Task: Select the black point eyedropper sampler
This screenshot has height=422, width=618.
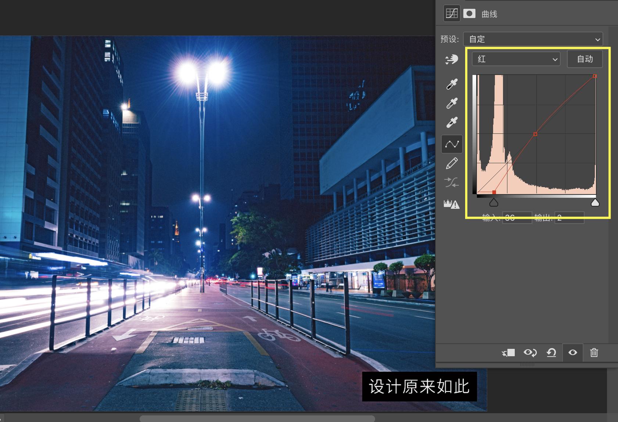Action: [x=451, y=83]
